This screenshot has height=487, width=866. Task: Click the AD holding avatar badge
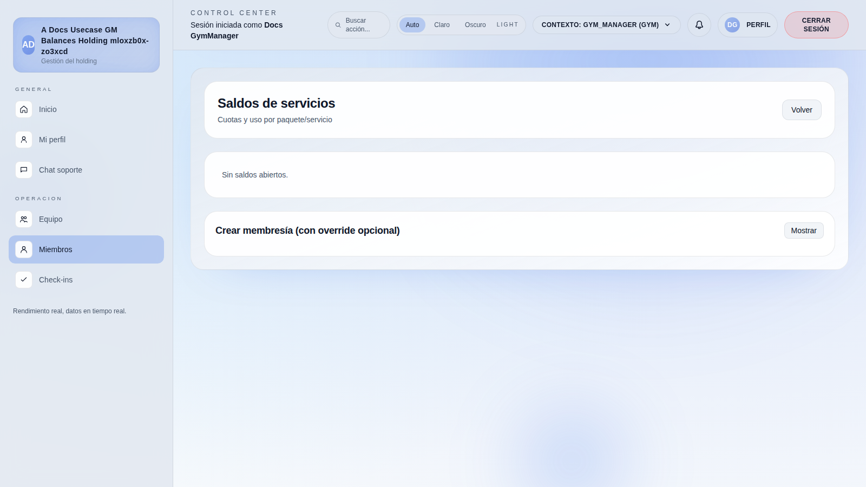(28, 45)
